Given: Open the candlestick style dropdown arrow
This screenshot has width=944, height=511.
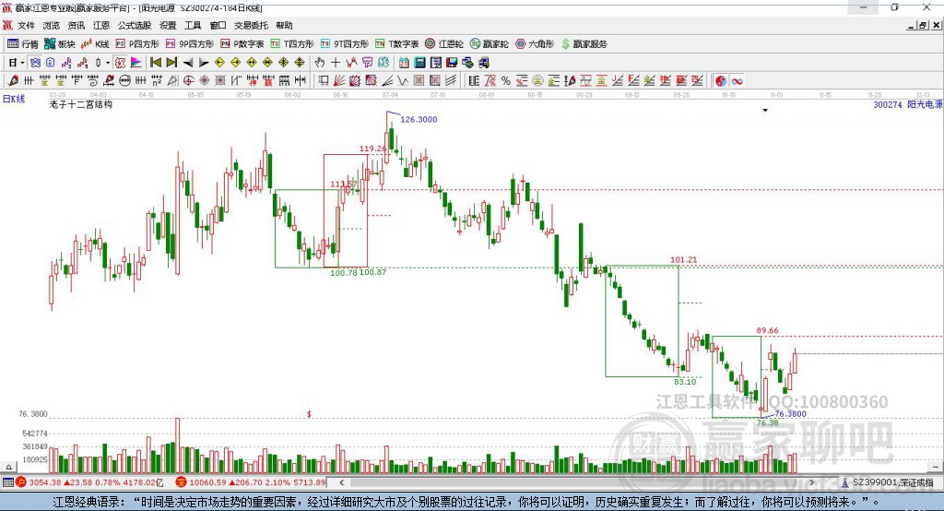Looking at the screenshot, I should 108,62.
